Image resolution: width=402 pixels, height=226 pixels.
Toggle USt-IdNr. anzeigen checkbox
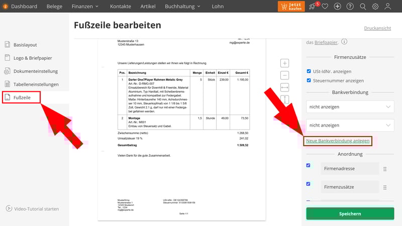[x=309, y=71]
